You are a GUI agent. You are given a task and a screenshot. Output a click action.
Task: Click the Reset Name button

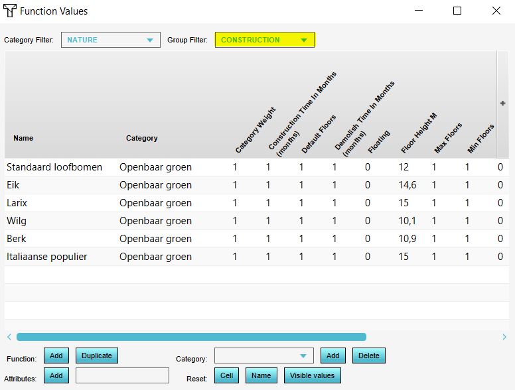[x=261, y=375]
